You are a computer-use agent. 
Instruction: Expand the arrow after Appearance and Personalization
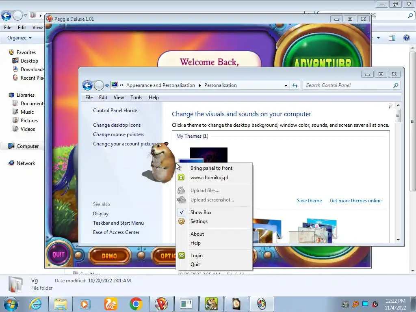click(199, 85)
